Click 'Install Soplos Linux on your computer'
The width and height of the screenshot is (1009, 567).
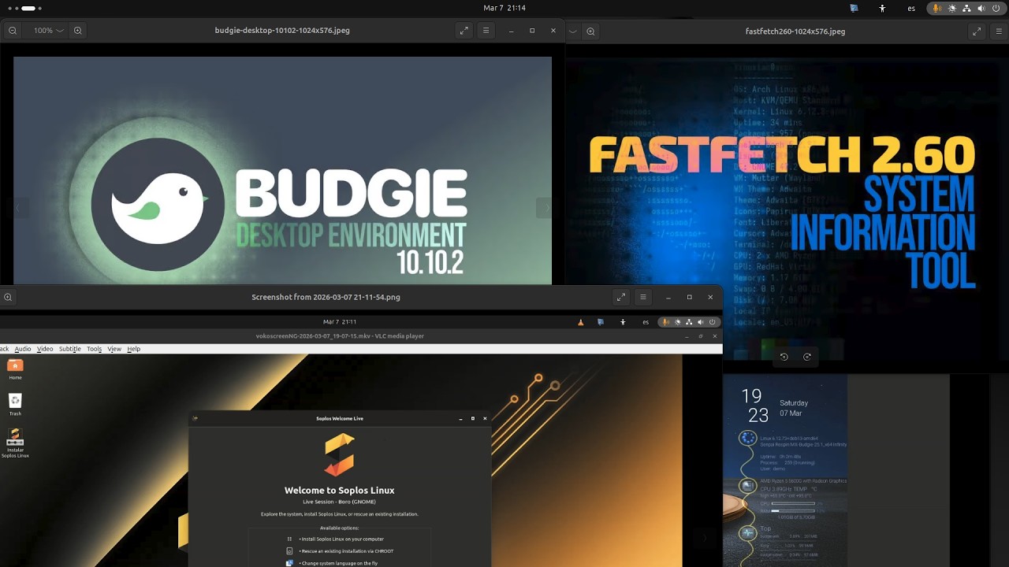[341, 539]
